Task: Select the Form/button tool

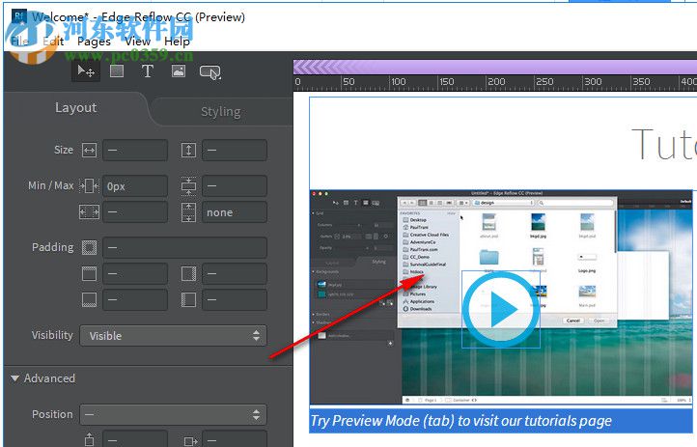Action: coord(209,72)
